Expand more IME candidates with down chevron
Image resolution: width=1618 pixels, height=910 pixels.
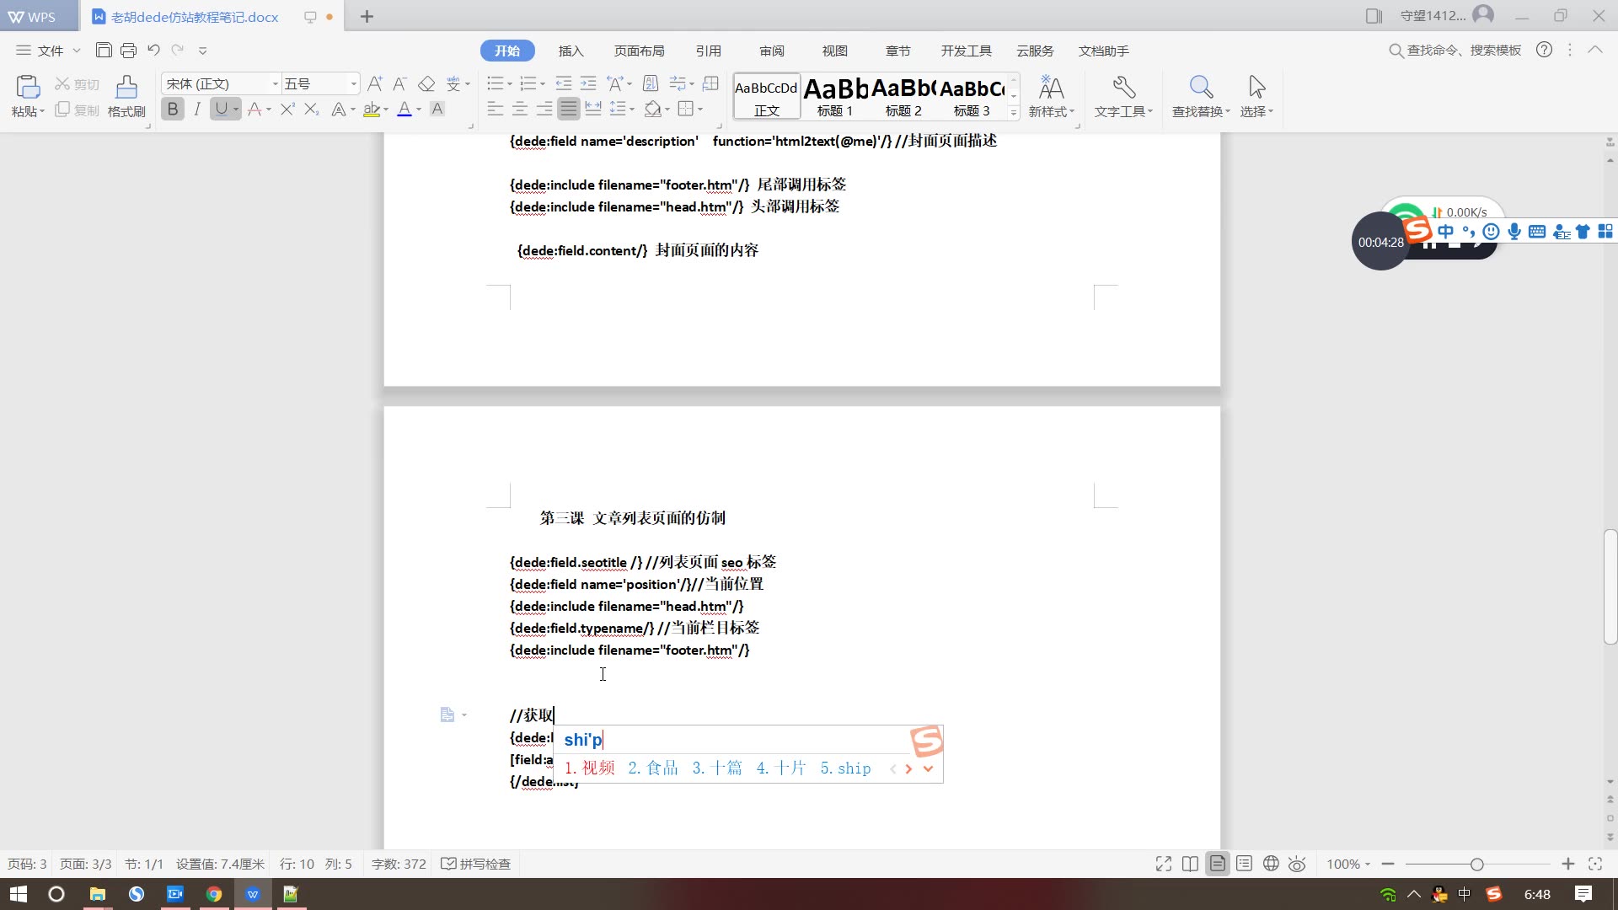pyautogui.click(x=928, y=768)
